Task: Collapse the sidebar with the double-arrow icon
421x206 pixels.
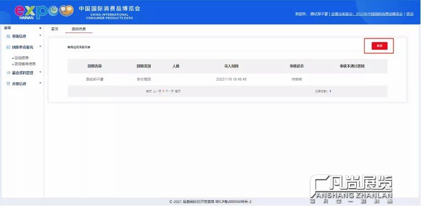Action: (40, 28)
